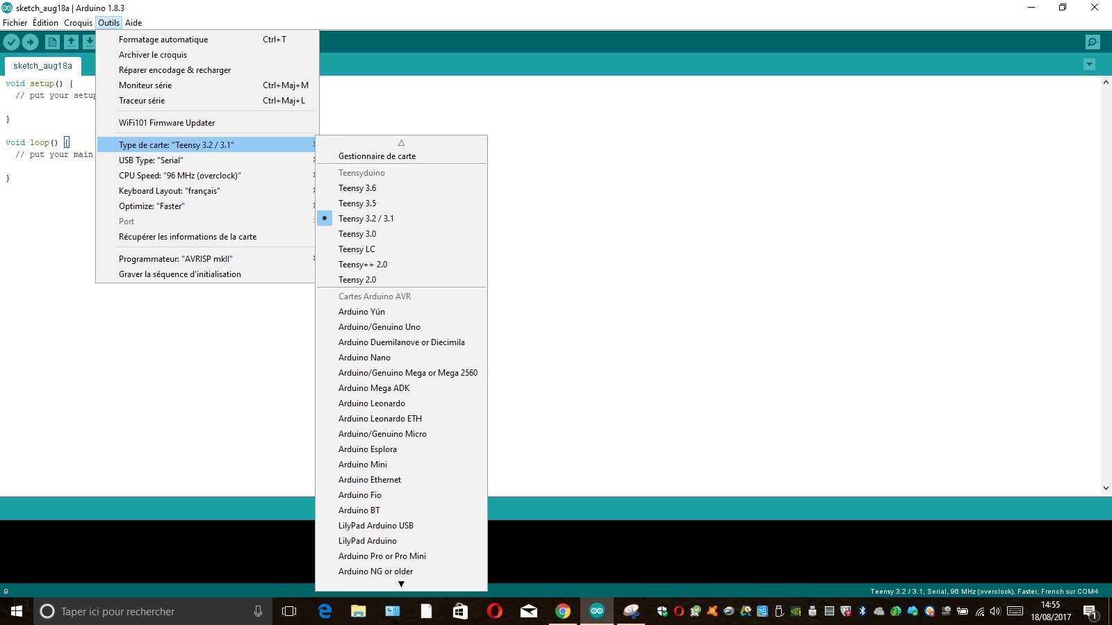Select Arduino/Genuino Uno board
The height and width of the screenshot is (625, 1112).
click(401, 327)
